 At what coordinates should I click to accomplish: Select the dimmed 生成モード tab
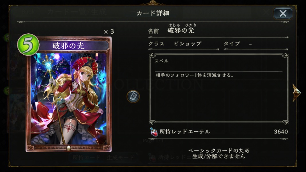click(121, 157)
